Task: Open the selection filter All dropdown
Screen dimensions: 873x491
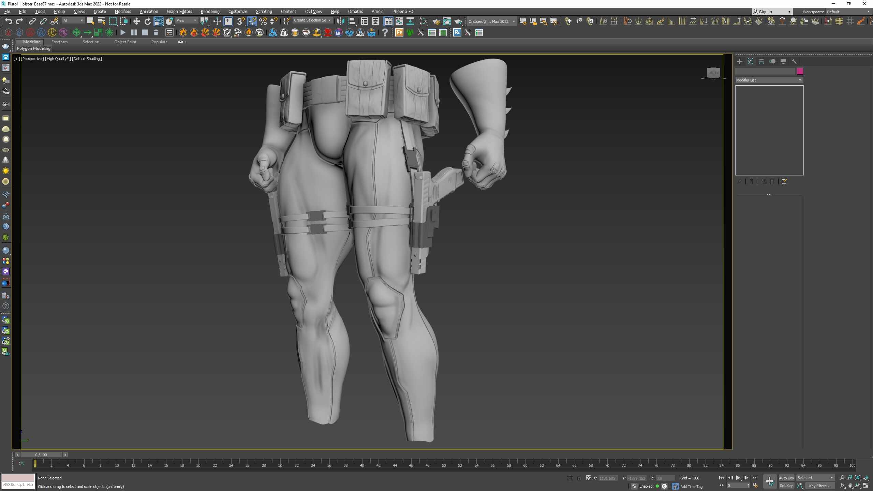Action: [73, 21]
